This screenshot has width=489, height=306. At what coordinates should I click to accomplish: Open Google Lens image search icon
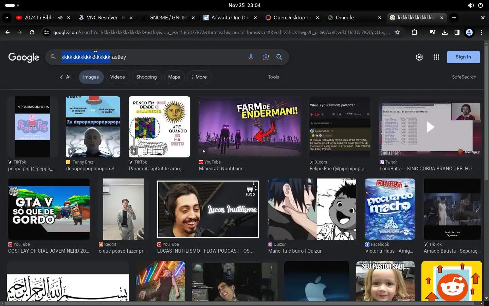266,57
